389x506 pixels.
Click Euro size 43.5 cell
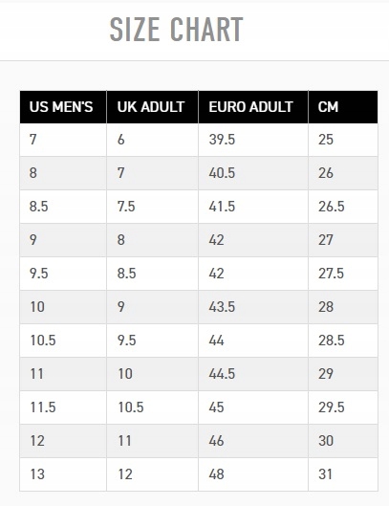(253, 307)
